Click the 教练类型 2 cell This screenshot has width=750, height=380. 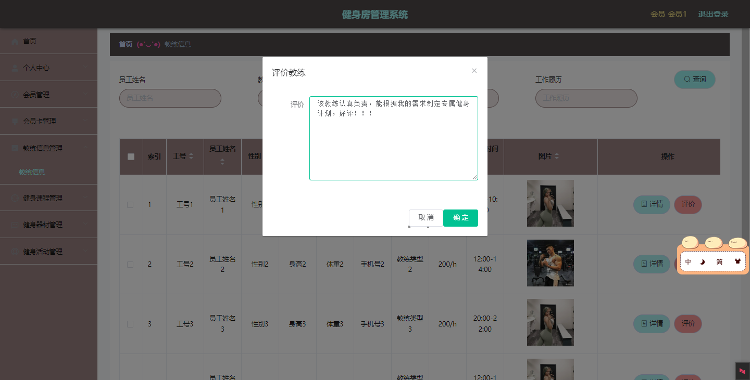pos(410,264)
